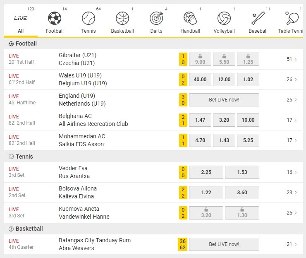Viewport: 306px width, 258px height.
Task: Open the Basketball sport icon
Action: tap(122, 18)
